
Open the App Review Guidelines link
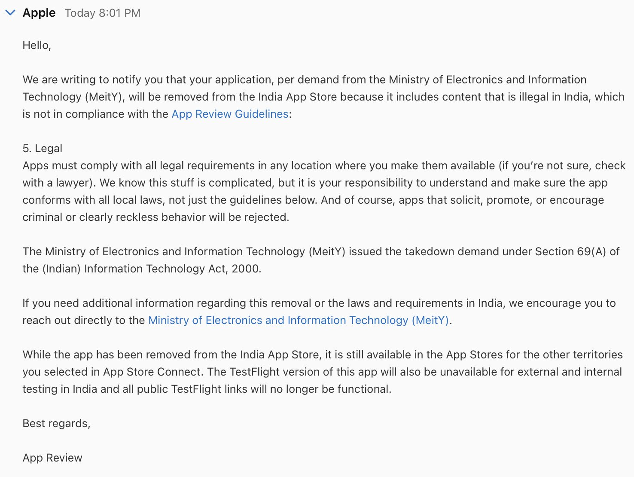tap(230, 114)
